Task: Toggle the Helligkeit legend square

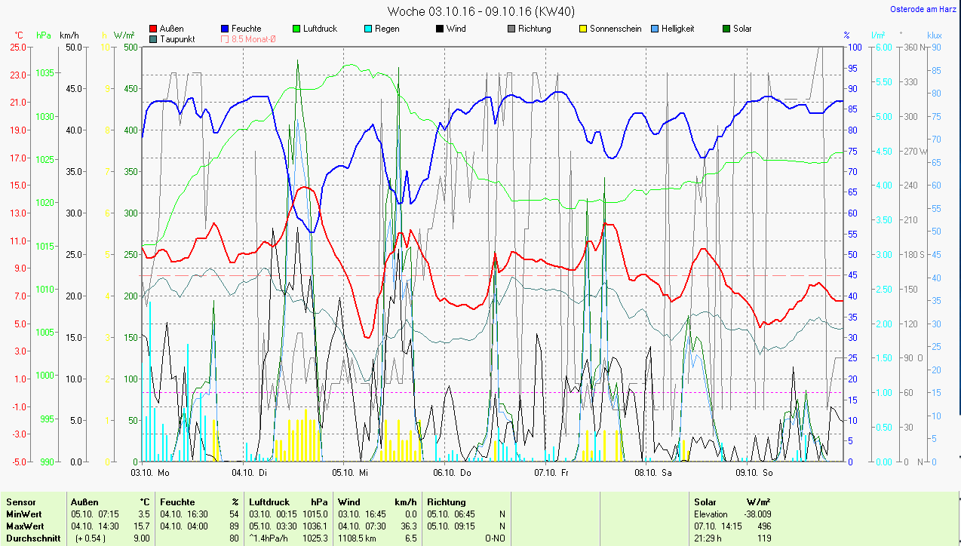Action: pos(655,29)
